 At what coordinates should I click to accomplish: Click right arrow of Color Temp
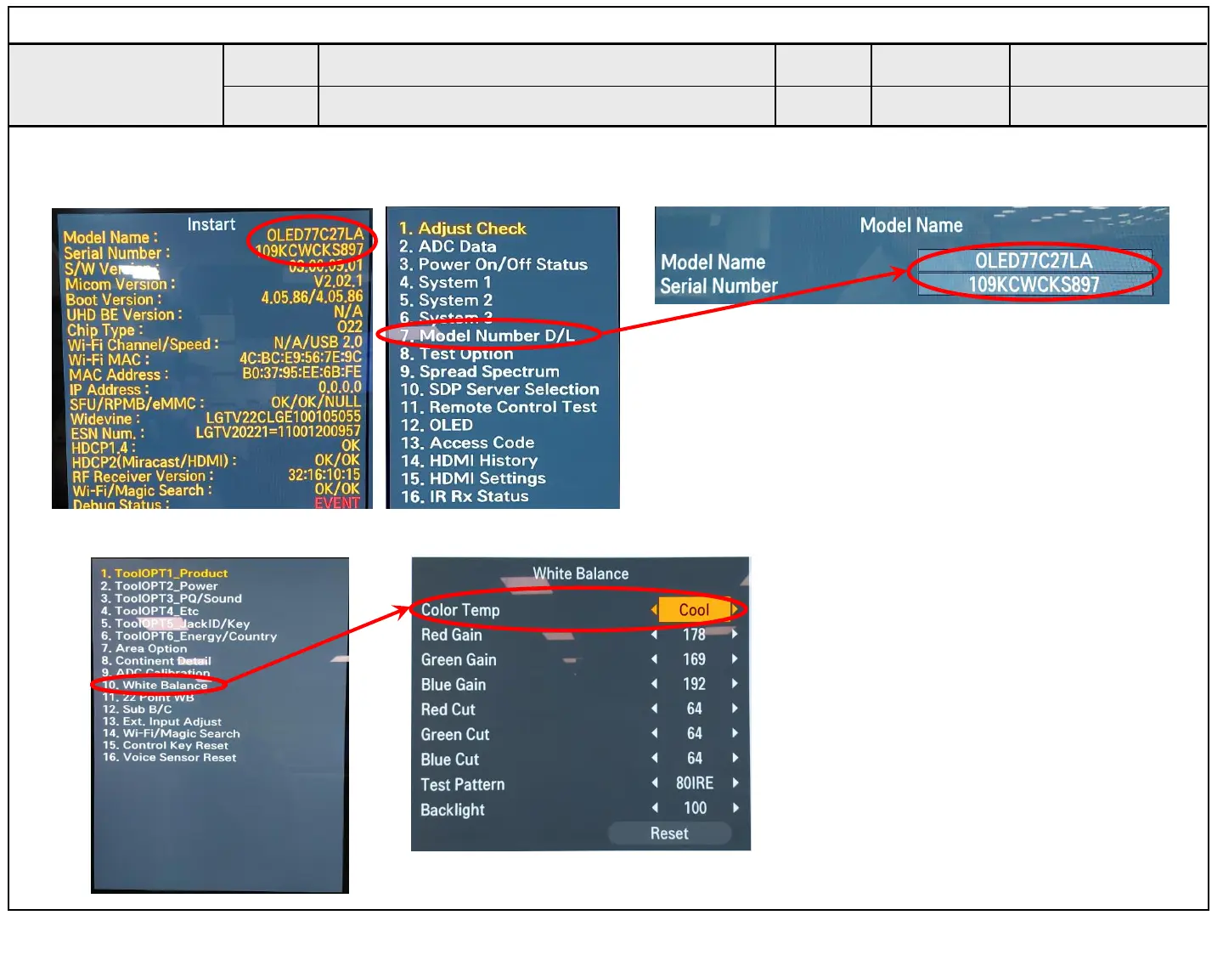point(735,609)
